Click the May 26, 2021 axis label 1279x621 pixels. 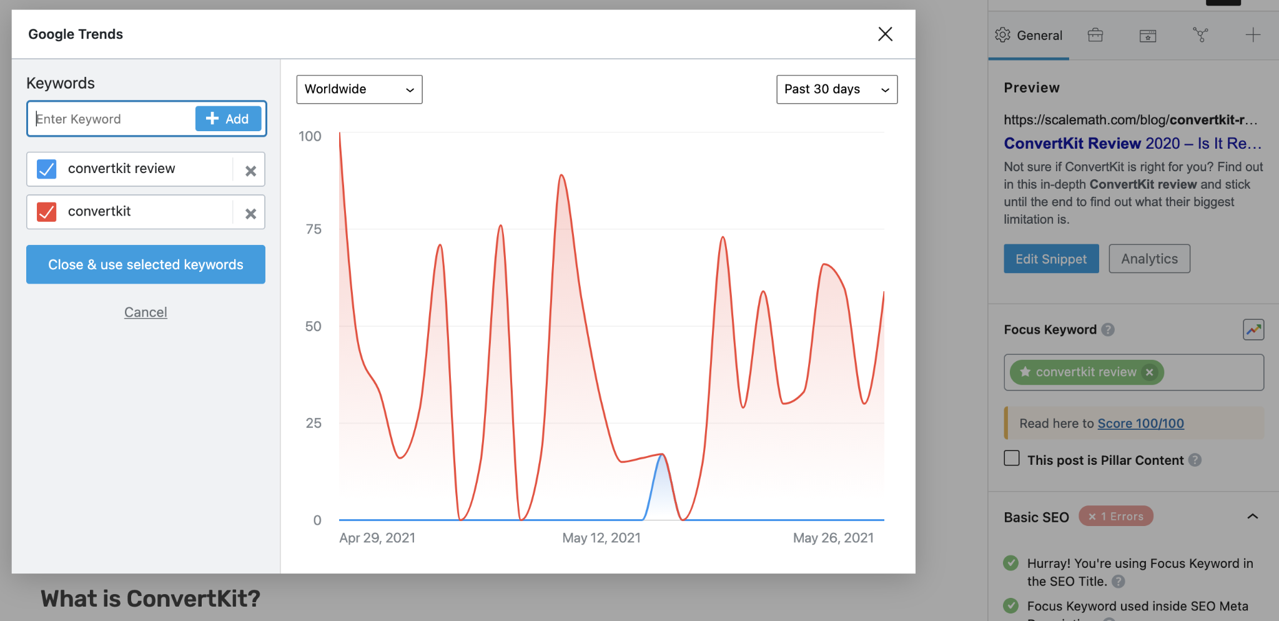coord(833,538)
